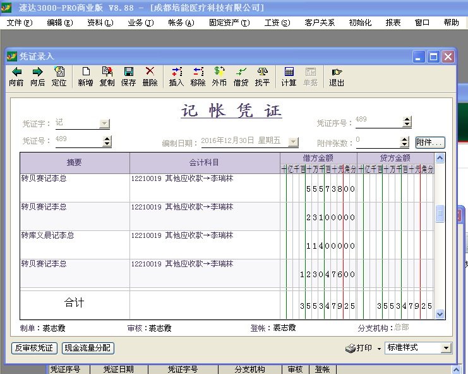Screen dimensions: 468x374
Task: Click the 保存 save icon
Action: pyautogui.click(x=128, y=72)
